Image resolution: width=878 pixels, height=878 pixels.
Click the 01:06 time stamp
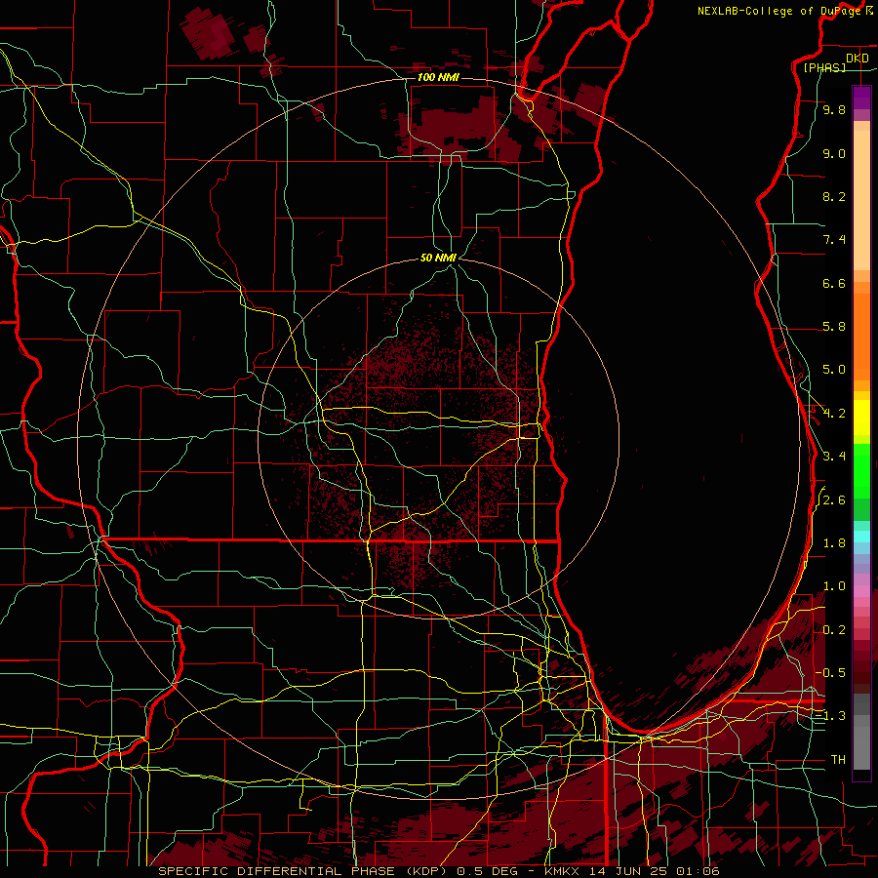pos(698,871)
